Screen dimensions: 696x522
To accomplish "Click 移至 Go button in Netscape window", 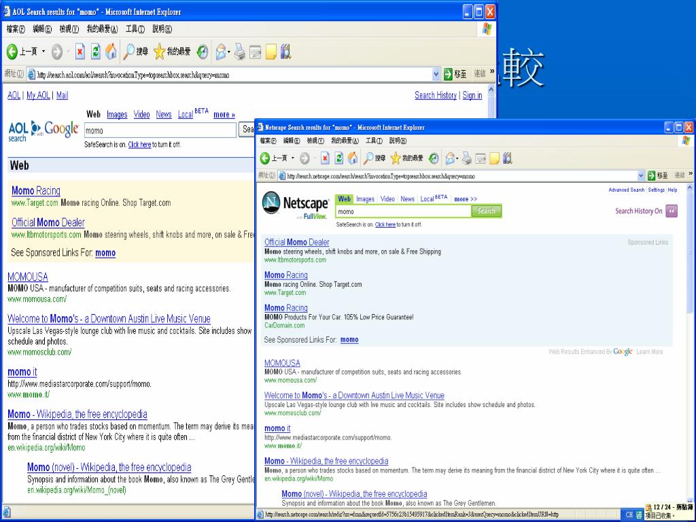I will (657, 176).
